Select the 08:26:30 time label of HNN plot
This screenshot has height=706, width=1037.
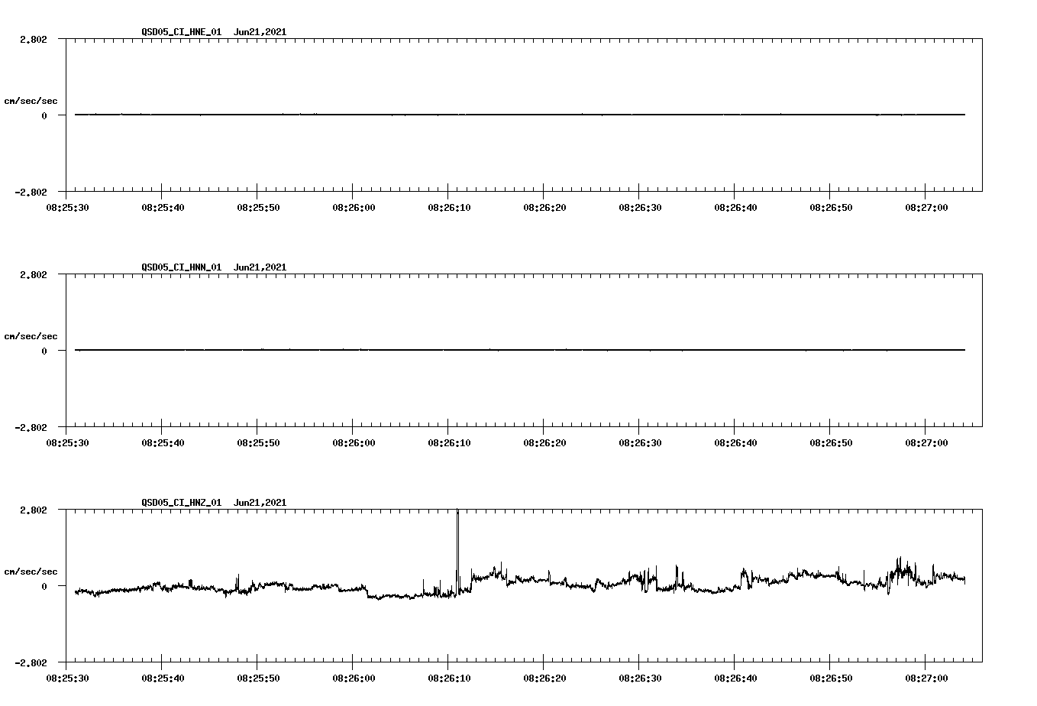pyautogui.click(x=639, y=443)
